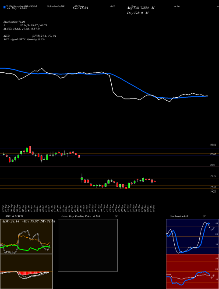Select the '12 Day = 18.48' moving average label

pos(16,8)
